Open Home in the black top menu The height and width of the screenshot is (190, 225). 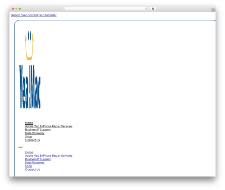pyautogui.click(x=29, y=123)
